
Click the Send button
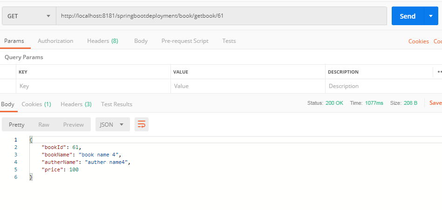pos(407,16)
